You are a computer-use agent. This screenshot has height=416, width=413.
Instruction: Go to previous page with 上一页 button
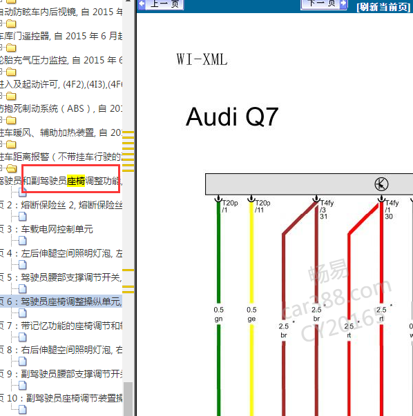point(161,4)
